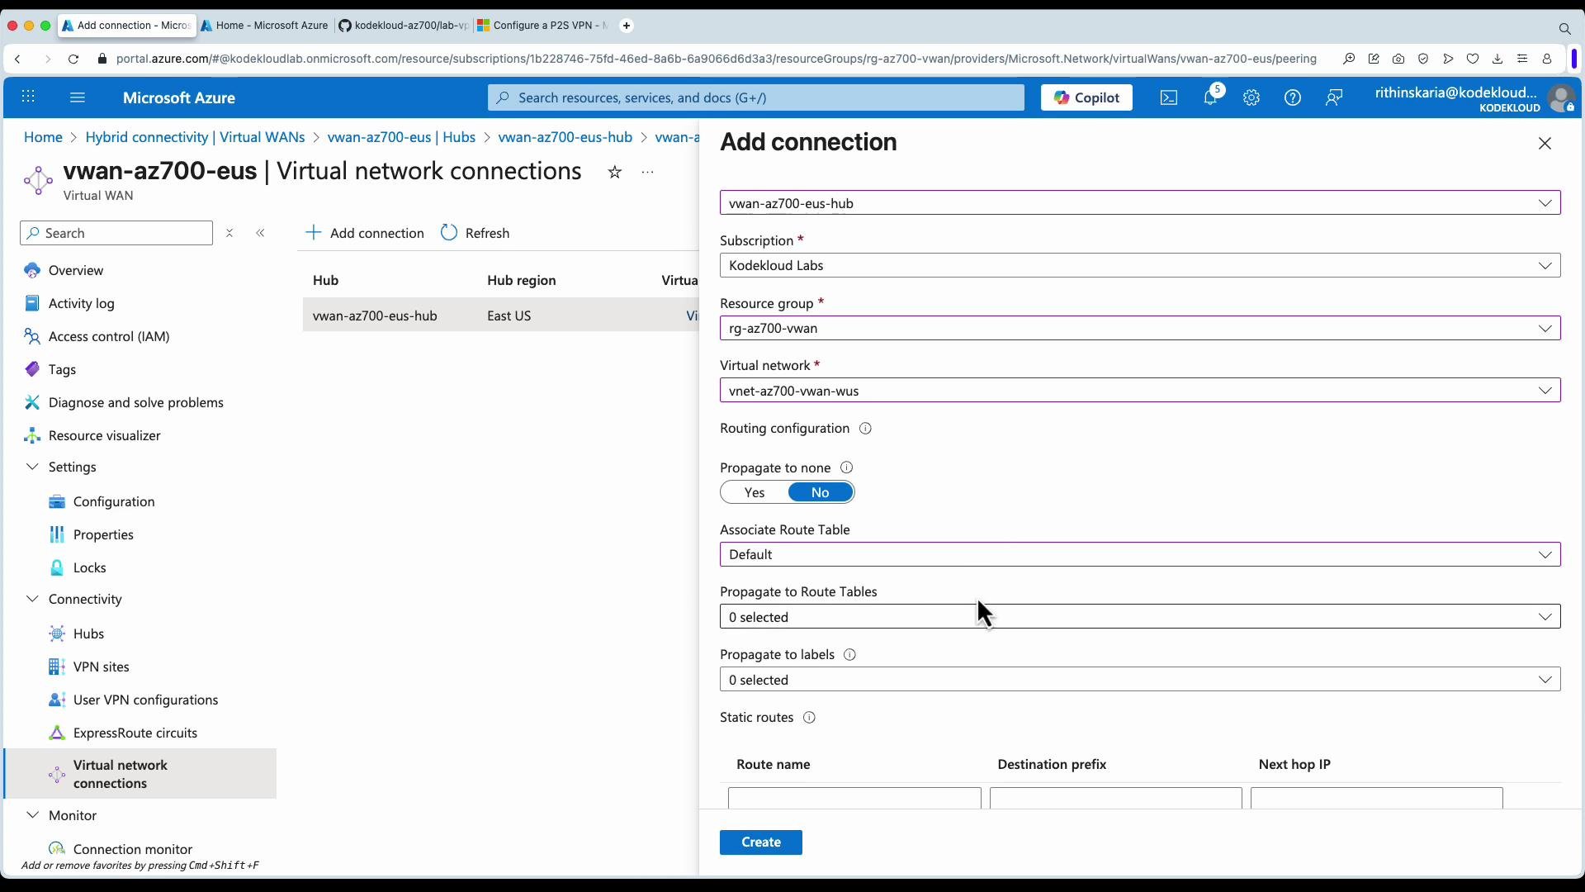Collapse the Settings section
Image resolution: width=1585 pixels, height=892 pixels.
(32, 467)
